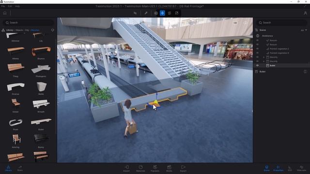
Task: Click the Scene panel search field
Action: tap(282, 23)
